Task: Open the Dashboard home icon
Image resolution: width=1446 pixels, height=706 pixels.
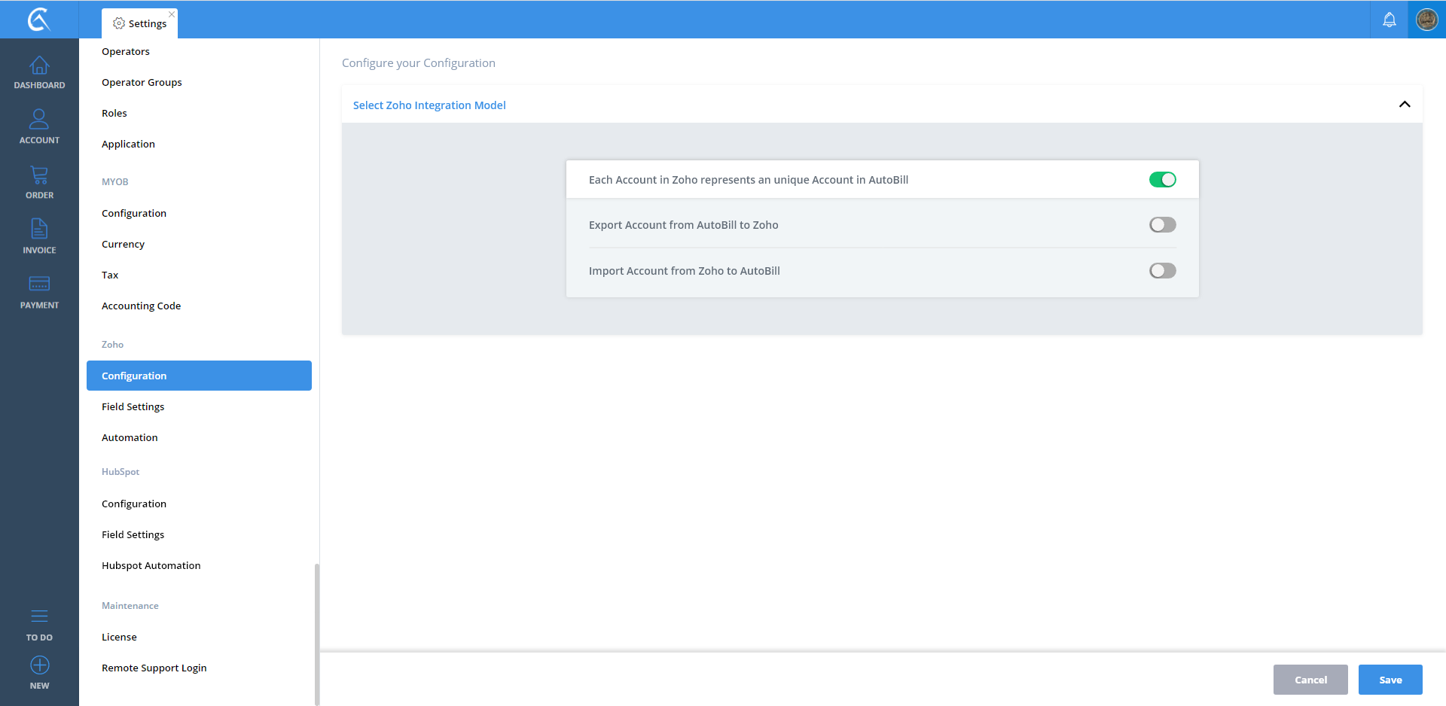Action: (39, 66)
